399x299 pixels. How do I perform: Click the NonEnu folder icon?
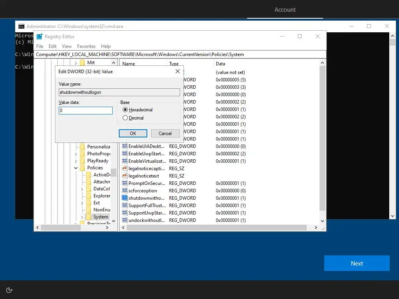[x=88, y=210]
